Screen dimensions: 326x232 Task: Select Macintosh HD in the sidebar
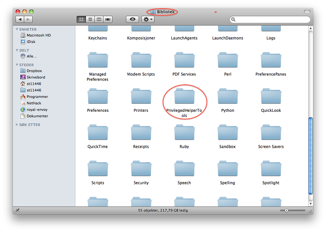tap(38, 36)
